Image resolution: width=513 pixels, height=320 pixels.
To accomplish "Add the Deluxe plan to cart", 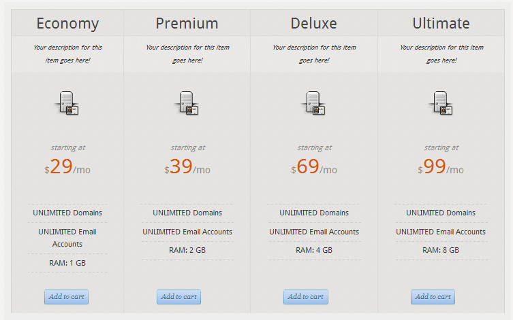I will pos(306,297).
